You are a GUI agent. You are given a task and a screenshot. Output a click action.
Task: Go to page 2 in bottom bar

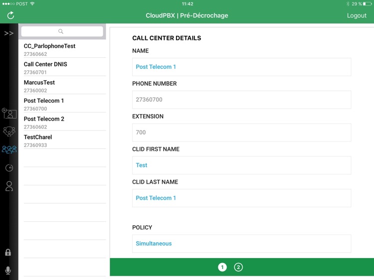coord(238,267)
